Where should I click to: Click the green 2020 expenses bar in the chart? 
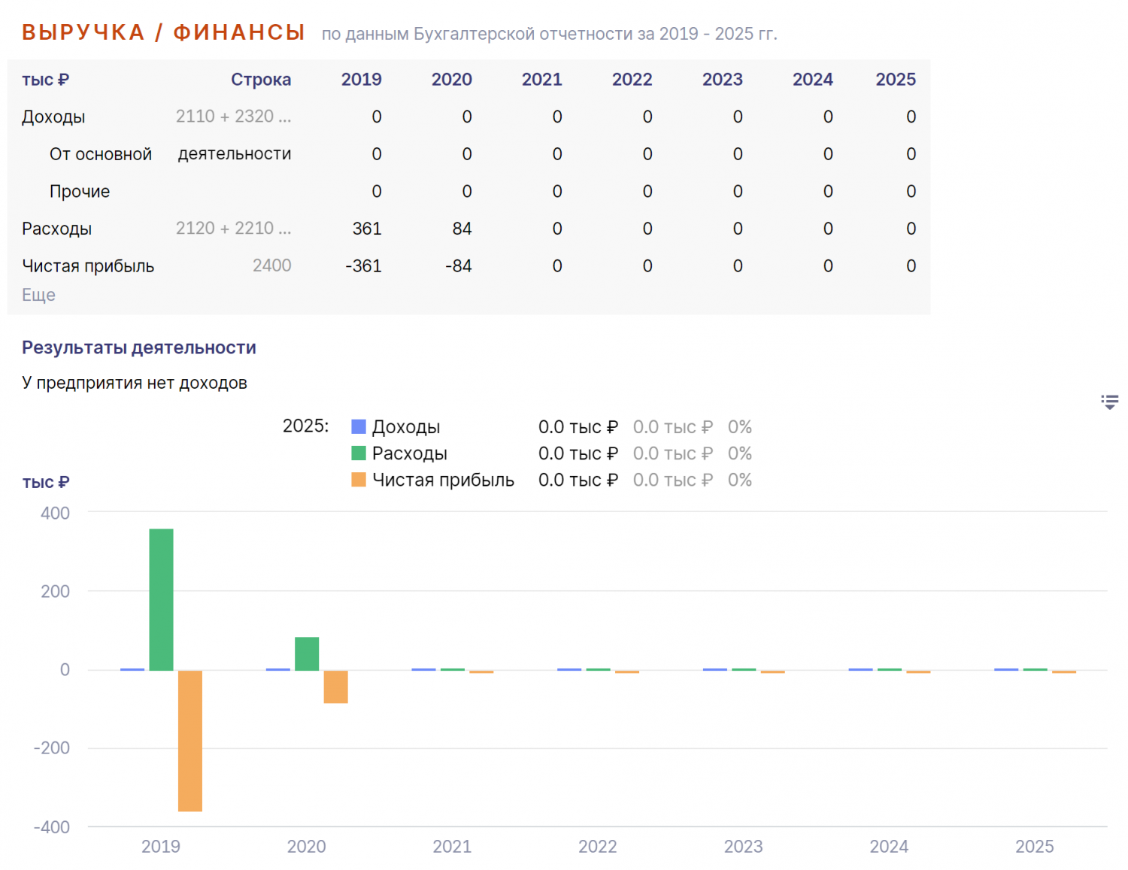tap(307, 653)
